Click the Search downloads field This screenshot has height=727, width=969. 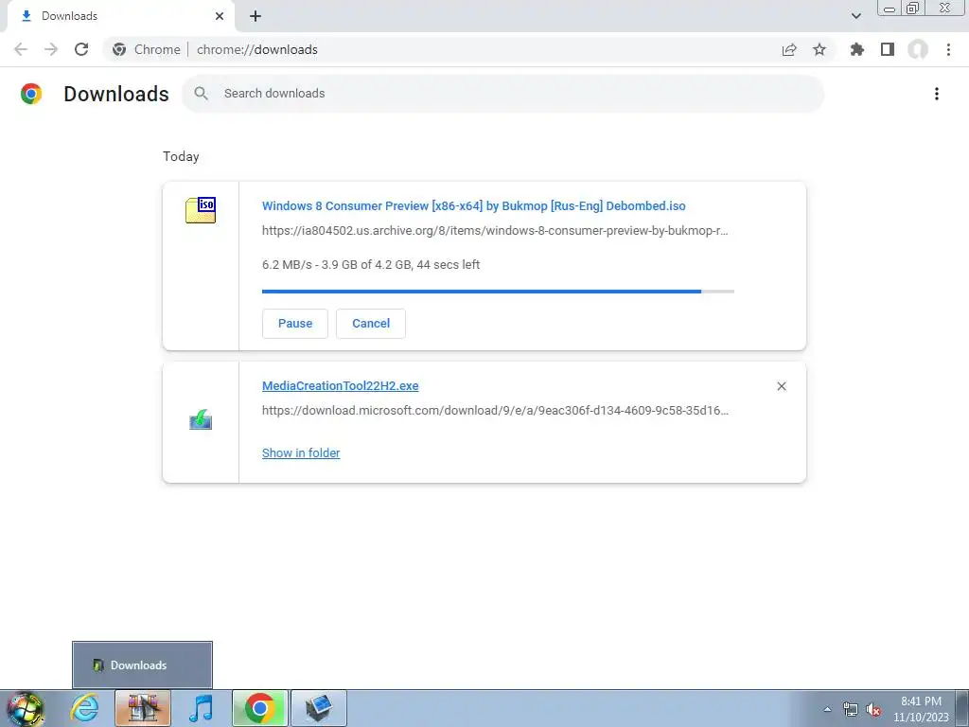(502, 94)
